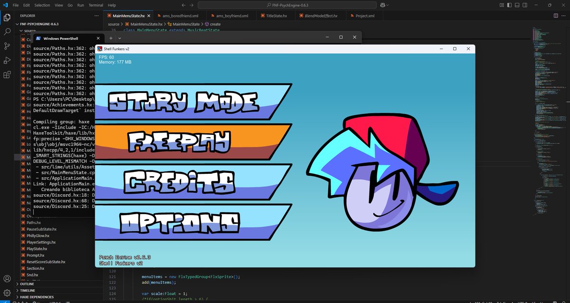Click the VS Code logo icon
This screenshot has width=570, height=303.
point(4,5)
